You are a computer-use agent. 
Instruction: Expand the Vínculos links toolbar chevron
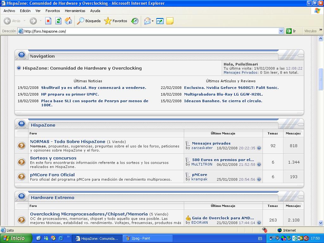[x=321, y=30]
